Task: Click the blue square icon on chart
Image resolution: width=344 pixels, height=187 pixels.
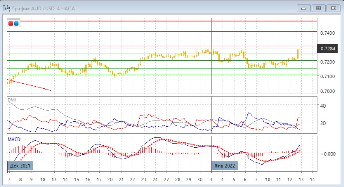Action: pyautogui.click(x=16, y=24)
